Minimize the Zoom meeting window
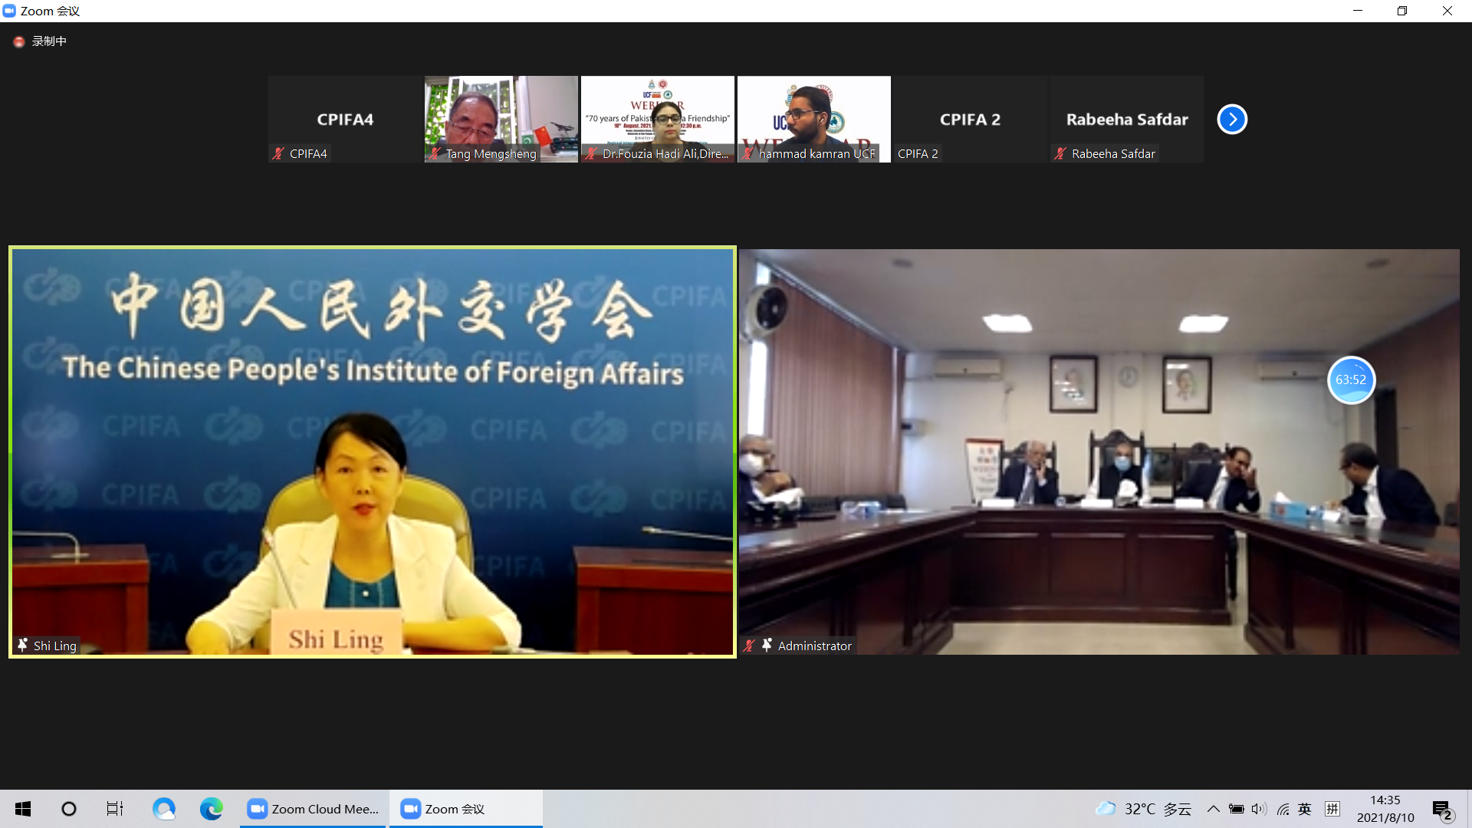The width and height of the screenshot is (1472, 828). [1358, 11]
